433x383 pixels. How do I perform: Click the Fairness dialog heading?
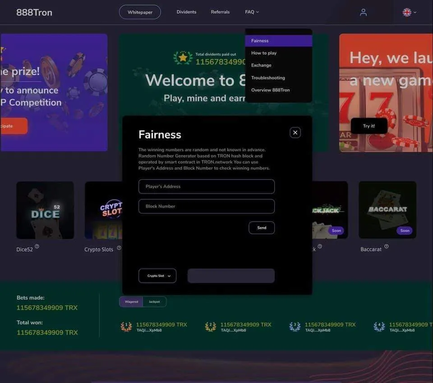[x=160, y=135]
